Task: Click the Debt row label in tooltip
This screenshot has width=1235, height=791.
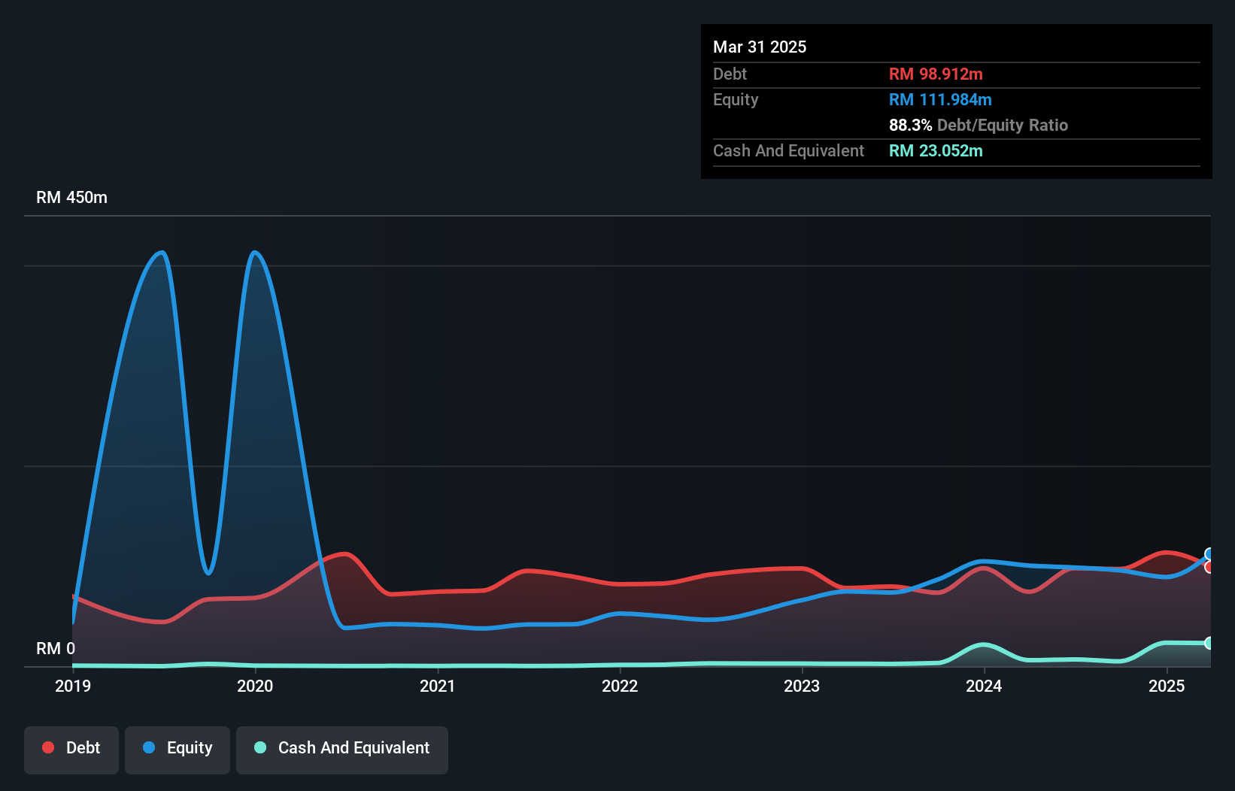Action: click(730, 74)
